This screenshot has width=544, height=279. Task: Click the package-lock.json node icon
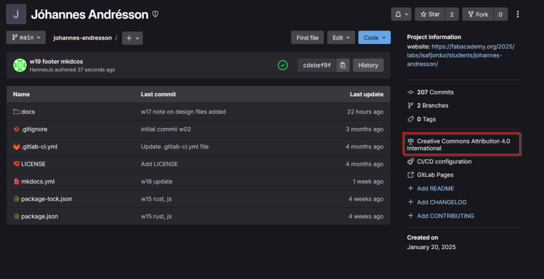[x=16, y=199]
